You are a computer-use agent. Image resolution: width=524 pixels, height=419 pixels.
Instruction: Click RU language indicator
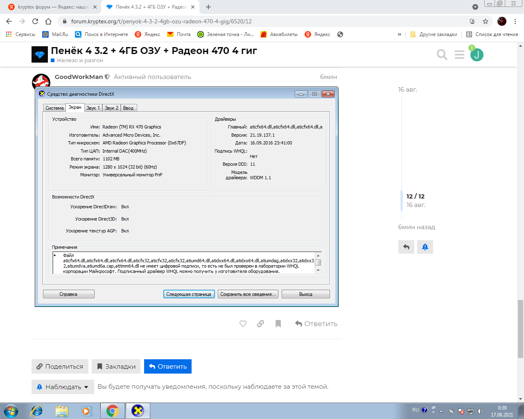tap(416, 410)
